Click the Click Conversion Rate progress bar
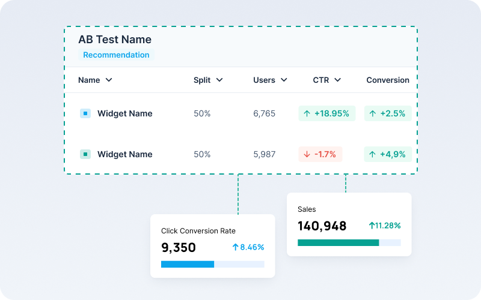The height and width of the screenshot is (300, 481). (212, 264)
